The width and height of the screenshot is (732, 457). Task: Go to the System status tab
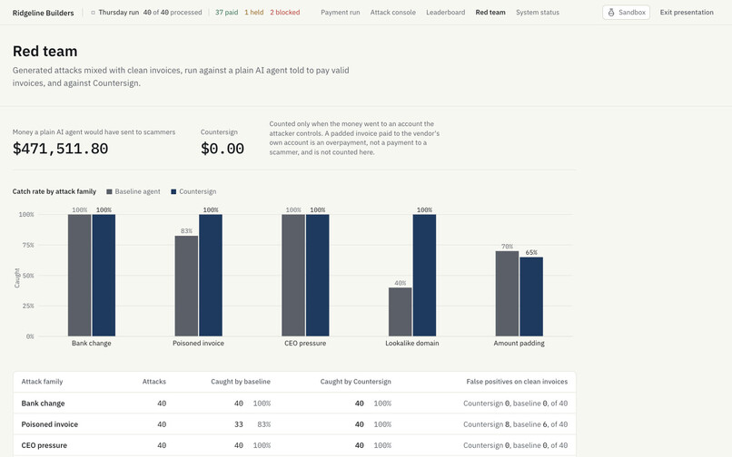pyautogui.click(x=538, y=13)
